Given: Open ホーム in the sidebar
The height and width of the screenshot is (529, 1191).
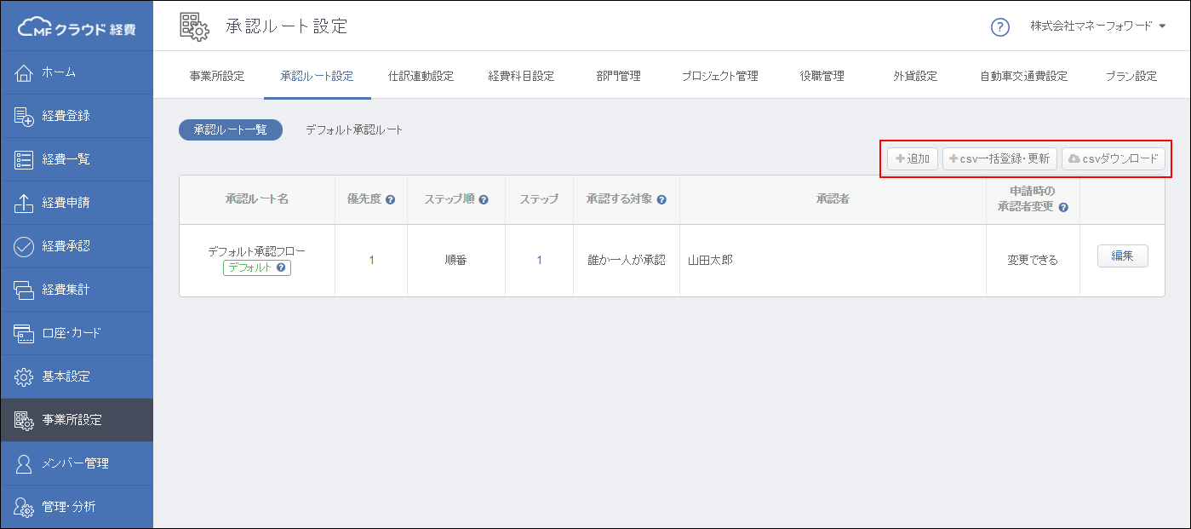Looking at the screenshot, I should 77,72.
